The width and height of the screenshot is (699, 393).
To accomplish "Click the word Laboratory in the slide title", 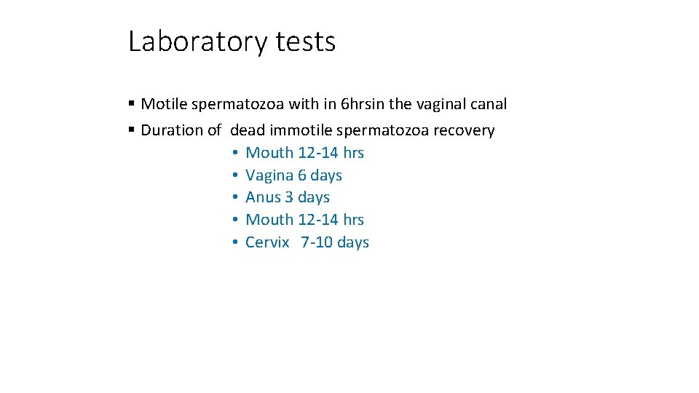I will coord(197,42).
